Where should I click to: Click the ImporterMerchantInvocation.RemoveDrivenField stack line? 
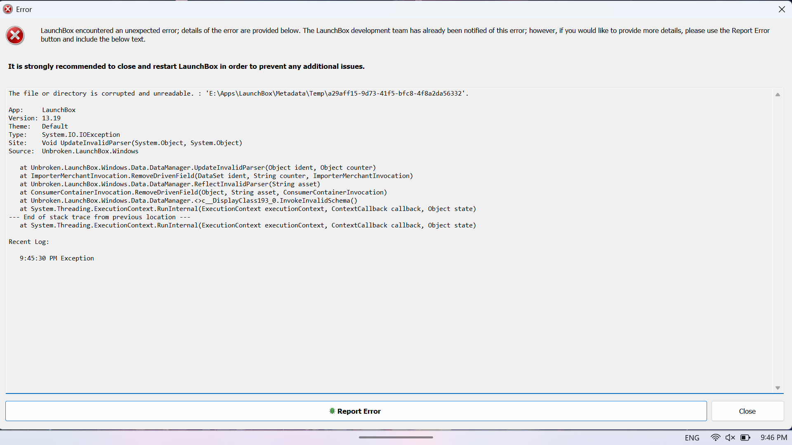217,176
